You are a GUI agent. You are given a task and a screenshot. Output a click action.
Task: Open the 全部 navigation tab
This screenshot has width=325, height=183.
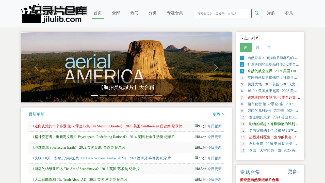[x=116, y=13]
